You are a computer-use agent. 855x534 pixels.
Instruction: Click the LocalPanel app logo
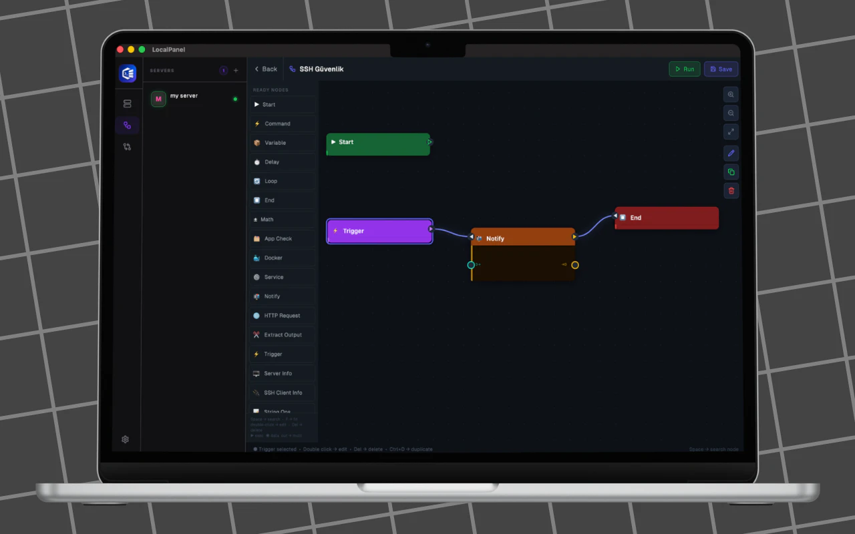click(128, 73)
